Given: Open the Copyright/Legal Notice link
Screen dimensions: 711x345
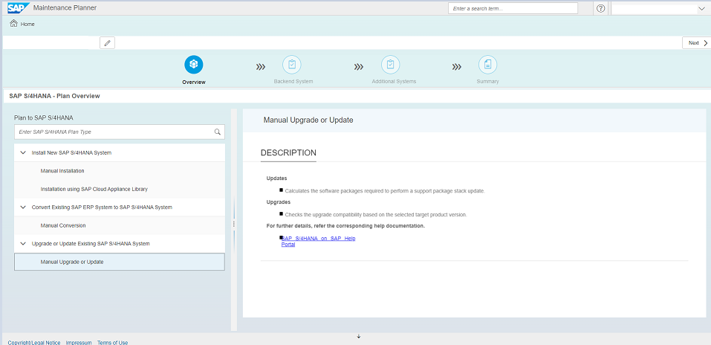Looking at the screenshot, I should 34,343.
